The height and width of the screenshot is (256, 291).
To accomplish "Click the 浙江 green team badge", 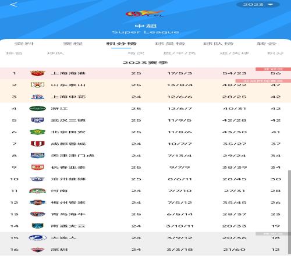I will tap(38, 108).
